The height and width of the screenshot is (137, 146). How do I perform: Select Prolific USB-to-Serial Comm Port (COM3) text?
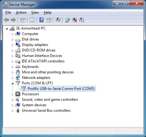61,88
